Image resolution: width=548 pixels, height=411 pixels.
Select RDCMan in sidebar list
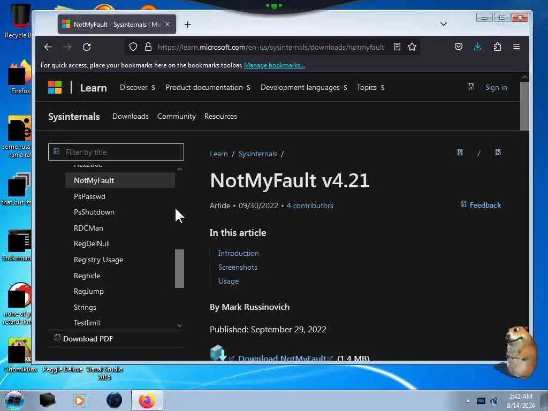88,228
